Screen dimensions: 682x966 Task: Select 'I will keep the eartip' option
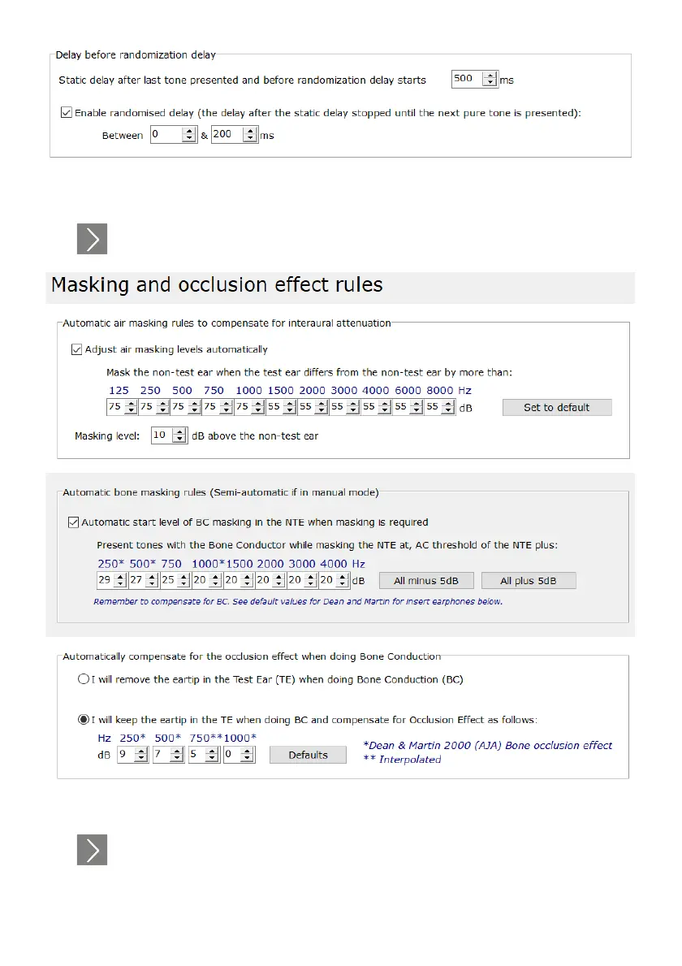tap(82, 719)
